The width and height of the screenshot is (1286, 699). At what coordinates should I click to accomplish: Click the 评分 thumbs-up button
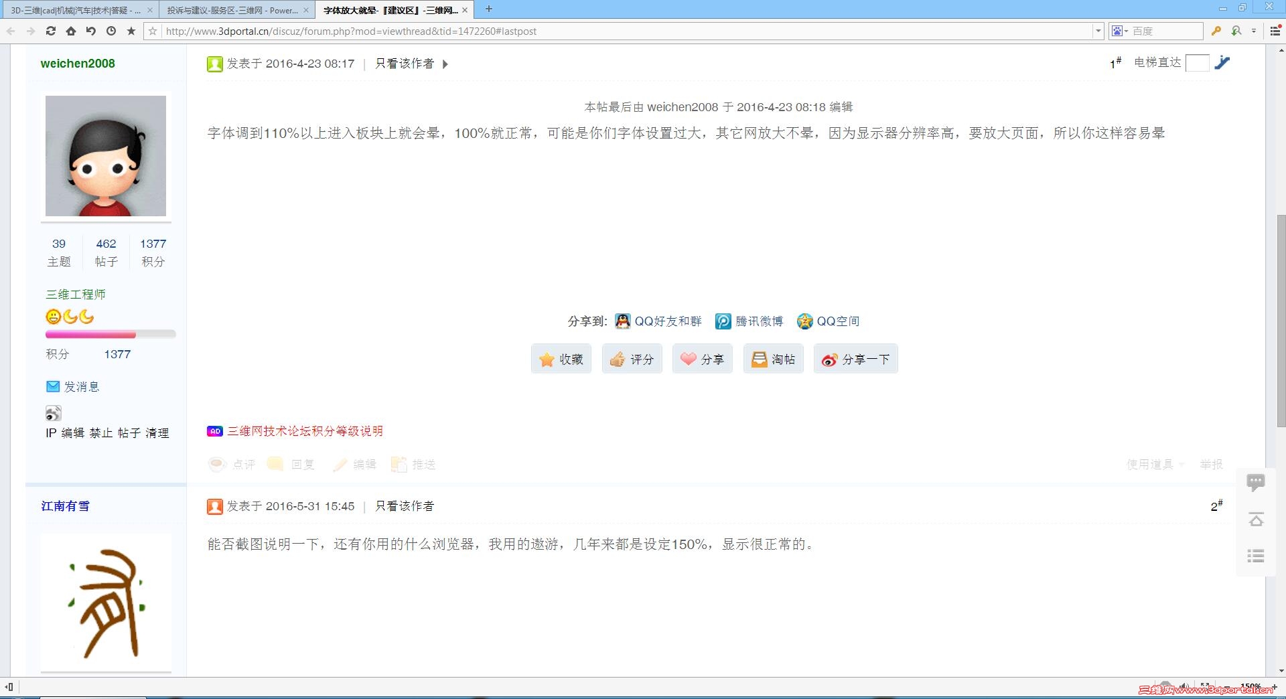tap(632, 359)
